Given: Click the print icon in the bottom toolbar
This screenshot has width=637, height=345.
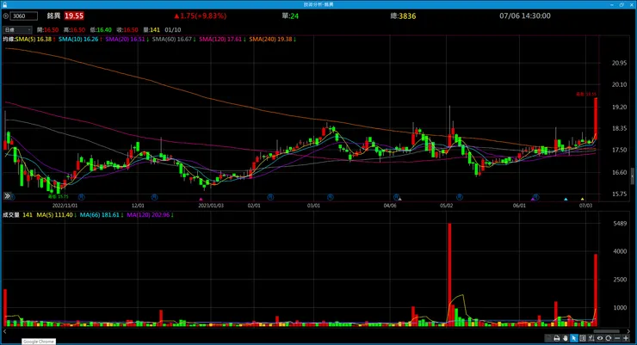Looking at the screenshot, I should [557, 338].
